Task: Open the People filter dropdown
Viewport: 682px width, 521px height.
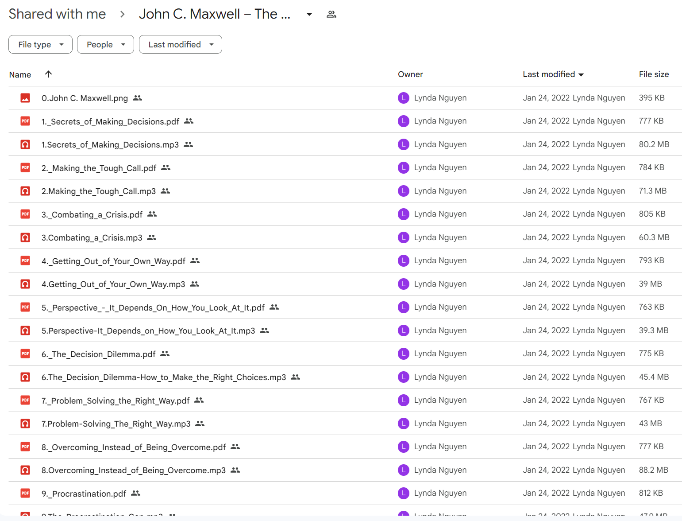Action: click(x=105, y=44)
